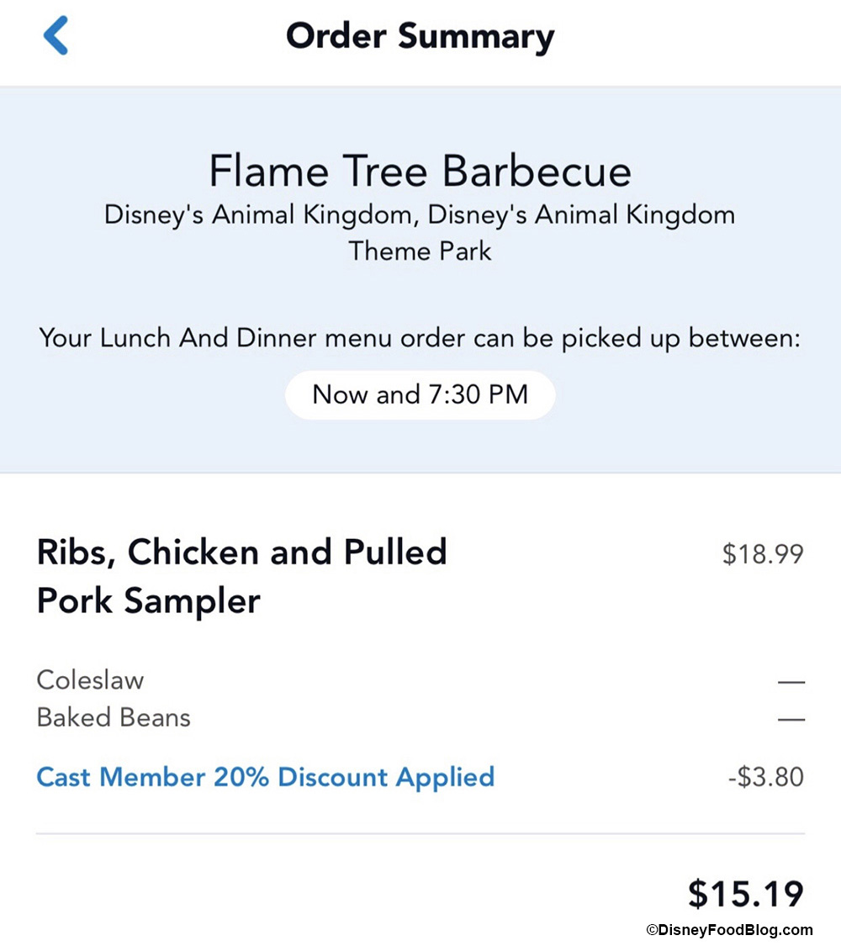Tap the back chevron icon
The image size is (841, 946).
(x=56, y=37)
